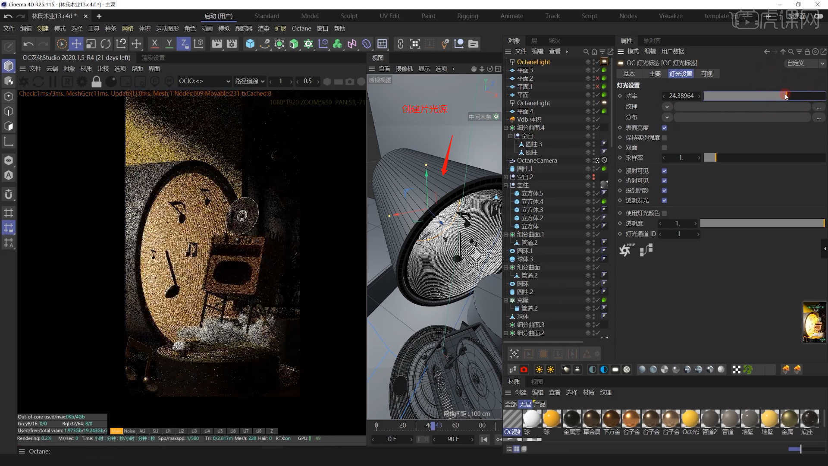Enable the 双面 checkbox
Viewport: 828px width, 466px height.
click(664, 148)
